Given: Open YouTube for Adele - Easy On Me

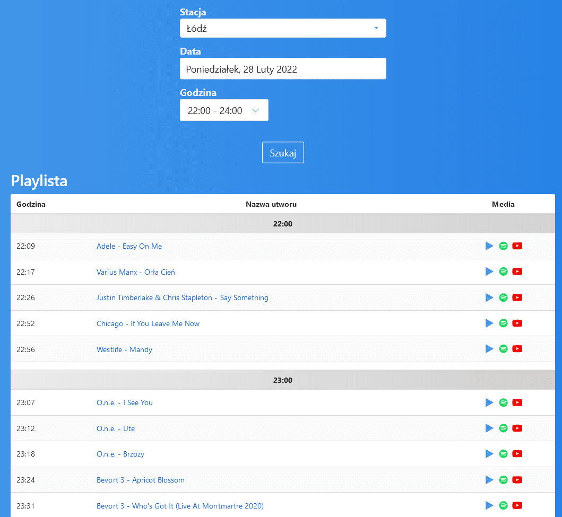Looking at the screenshot, I should click(517, 246).
